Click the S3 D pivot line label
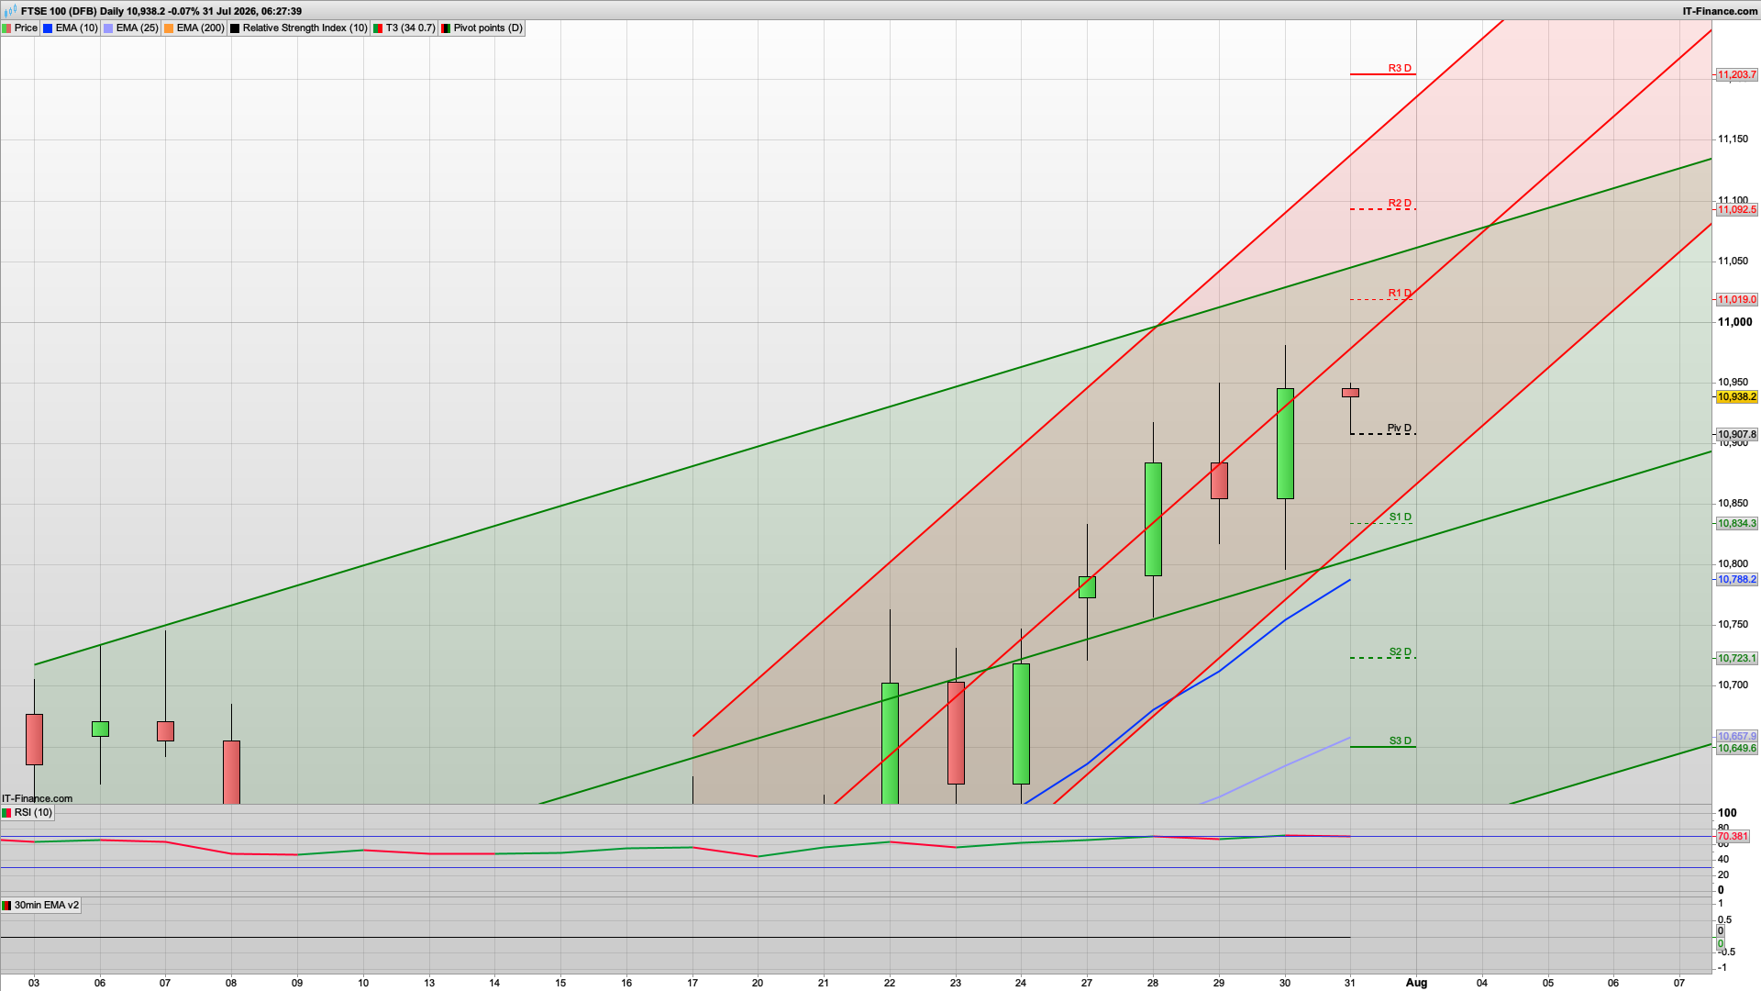The height and width of the screenshot is (991, 1761). coord(1400,741)
